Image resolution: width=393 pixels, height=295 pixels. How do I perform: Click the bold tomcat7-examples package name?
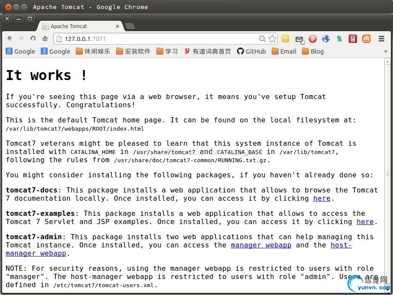click(x=40, y=213)
